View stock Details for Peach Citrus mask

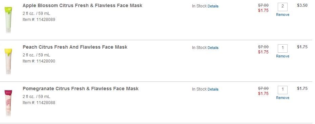[213, 48]
